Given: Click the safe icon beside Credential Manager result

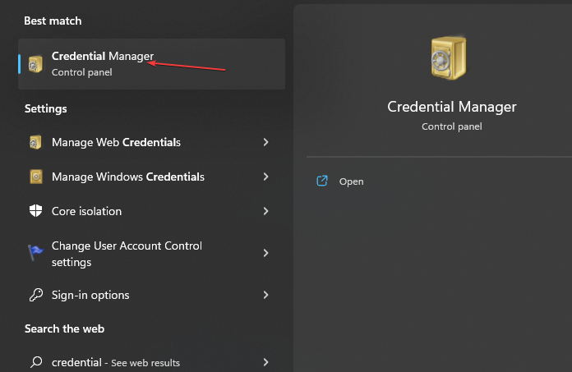Looking at the screenshot, I should (35, 64).
